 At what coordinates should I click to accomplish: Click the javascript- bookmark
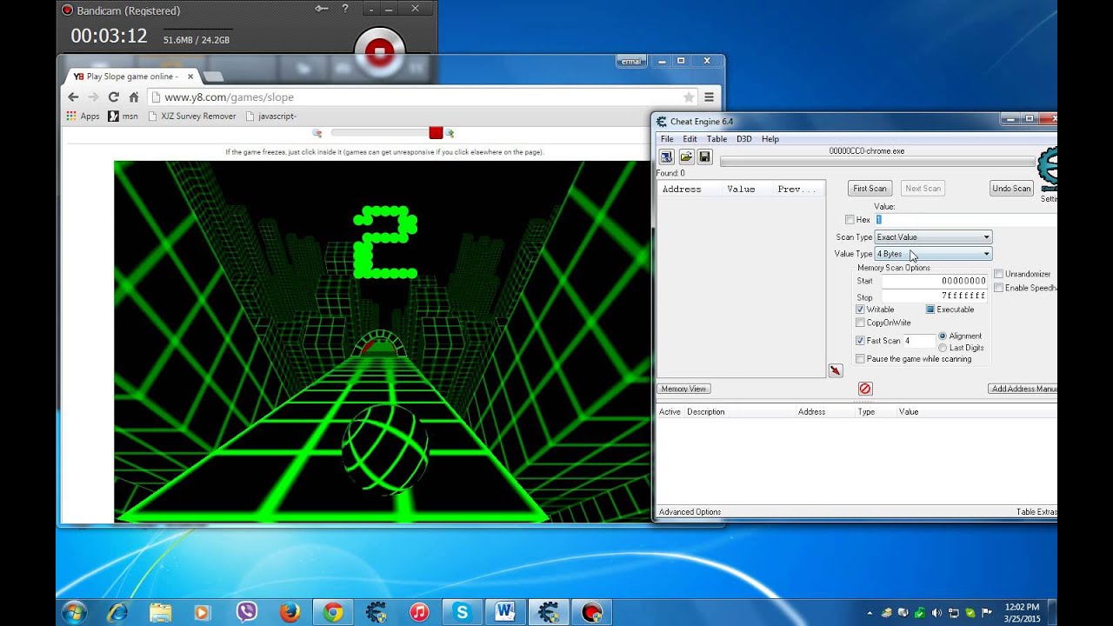(x=271, y=116)
